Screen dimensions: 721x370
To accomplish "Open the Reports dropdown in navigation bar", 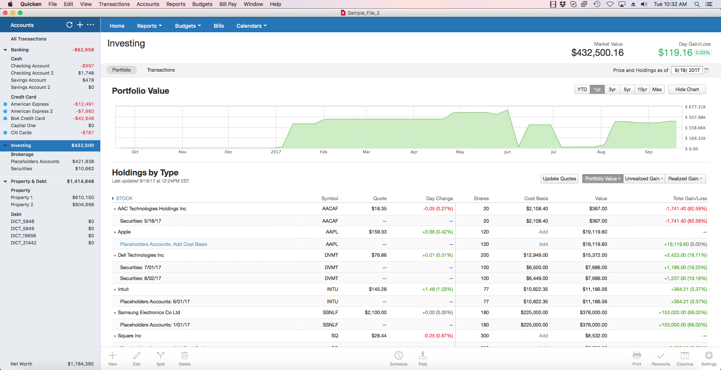I will tap(149, 26).
